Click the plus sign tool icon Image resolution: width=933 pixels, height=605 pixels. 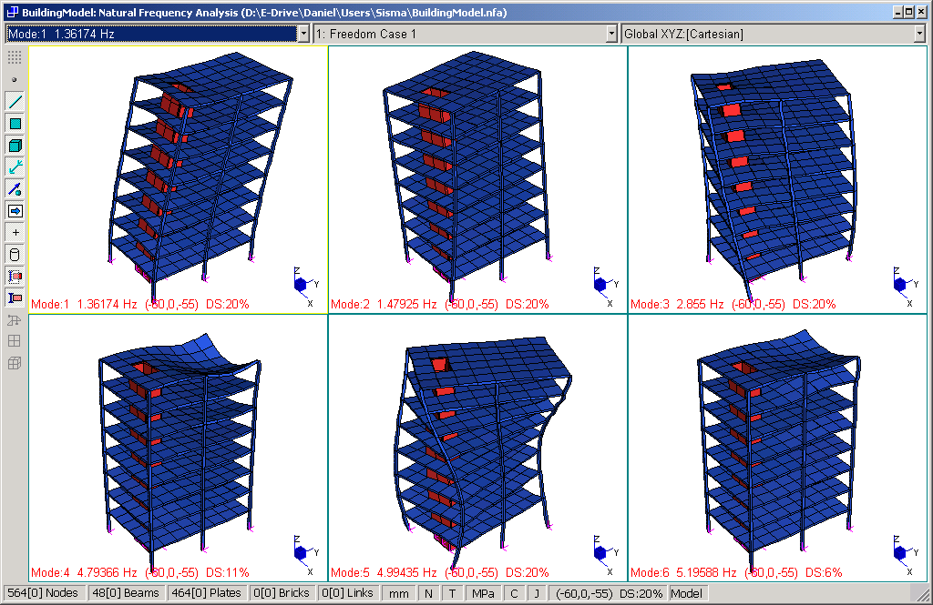pyautogui.click(x=15, y=233)
